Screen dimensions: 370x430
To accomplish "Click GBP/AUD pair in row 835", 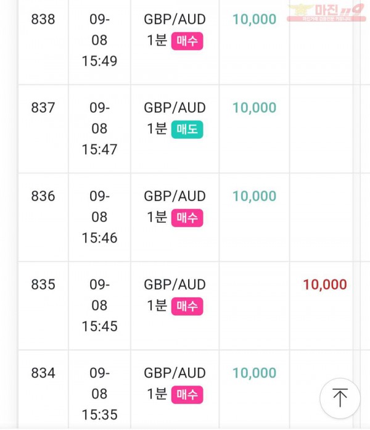I will 175,284.
